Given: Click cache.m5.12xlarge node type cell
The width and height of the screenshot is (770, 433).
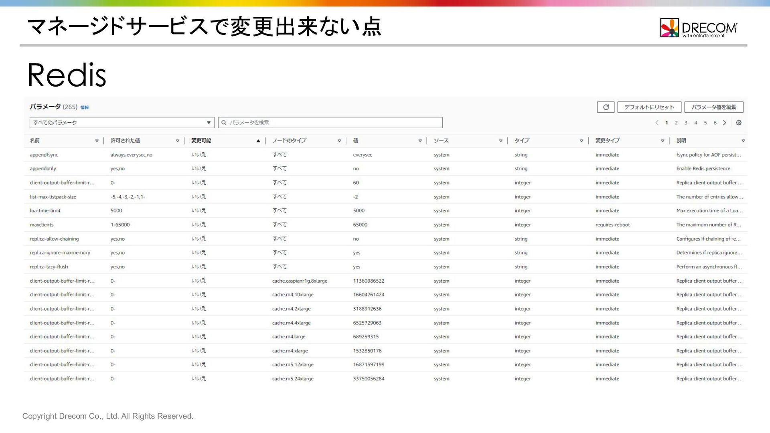Looking at the screenshot, I should coord(293,364).
